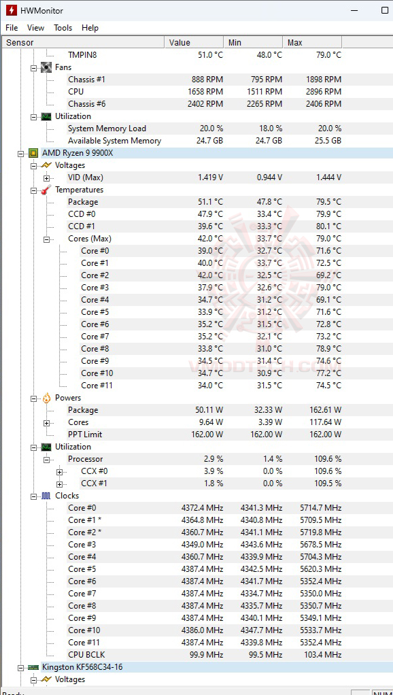Open the File menu
The width and height of the screenshot is (393, 695).
12,28
